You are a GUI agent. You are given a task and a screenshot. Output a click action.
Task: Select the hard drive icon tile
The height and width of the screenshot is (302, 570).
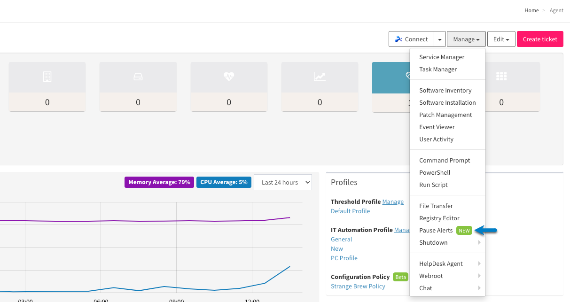[138, 86]
